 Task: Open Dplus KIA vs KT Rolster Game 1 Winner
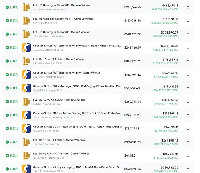[61, 154]
